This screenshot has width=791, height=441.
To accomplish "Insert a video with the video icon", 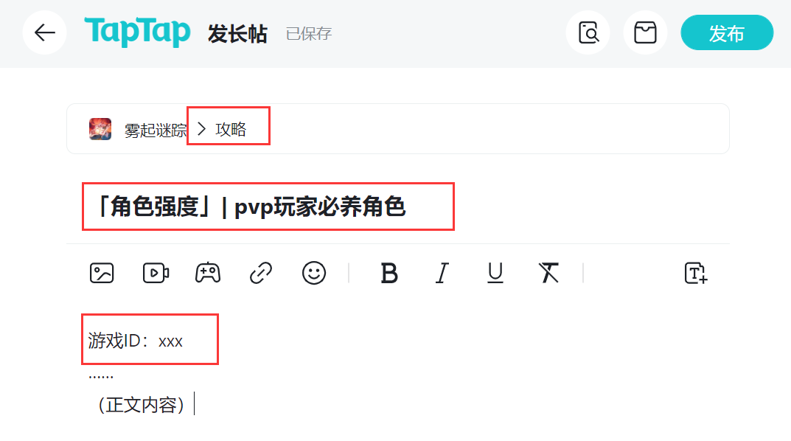I will click(x=156, y=273).
